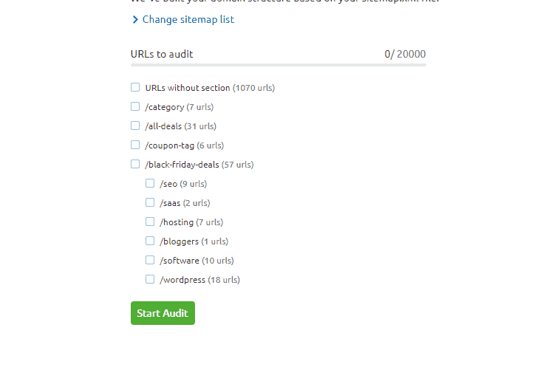This screenshot has width=560, height=381.
Task: Toggle the /black-friday-deals checkbox
Action: 135,164
